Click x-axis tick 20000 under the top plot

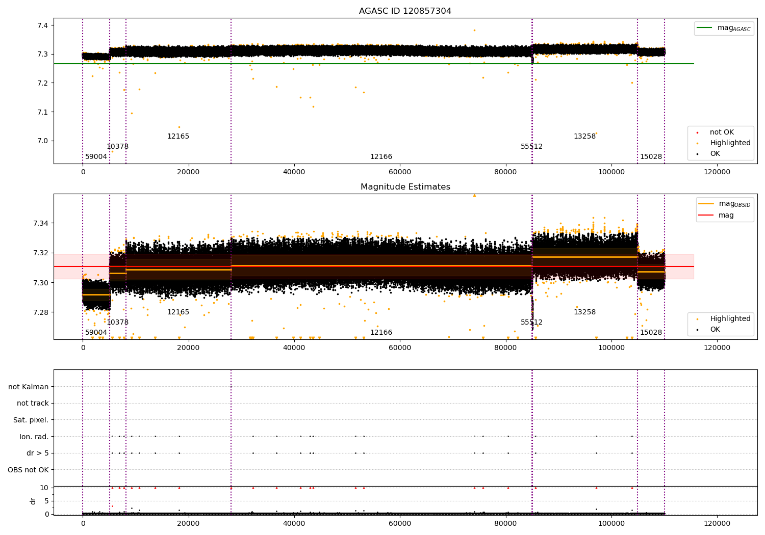click(x=188, y=172)
